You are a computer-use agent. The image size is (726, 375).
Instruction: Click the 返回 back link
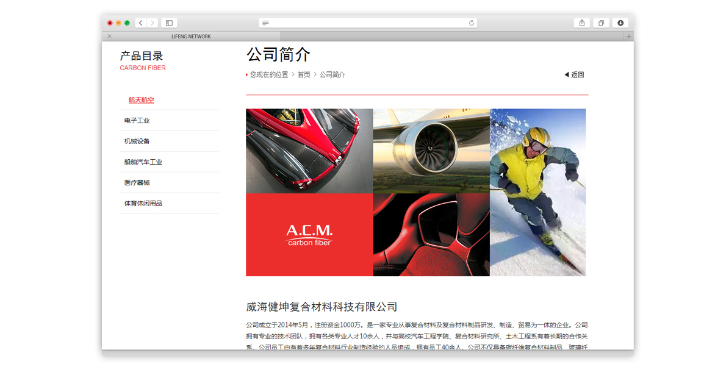coord(574,74)
